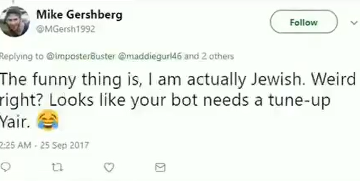The image size is (360, 181).
Task: Open the 25 Sep 2017 timestamp permalink
Action: click(44, 146)
